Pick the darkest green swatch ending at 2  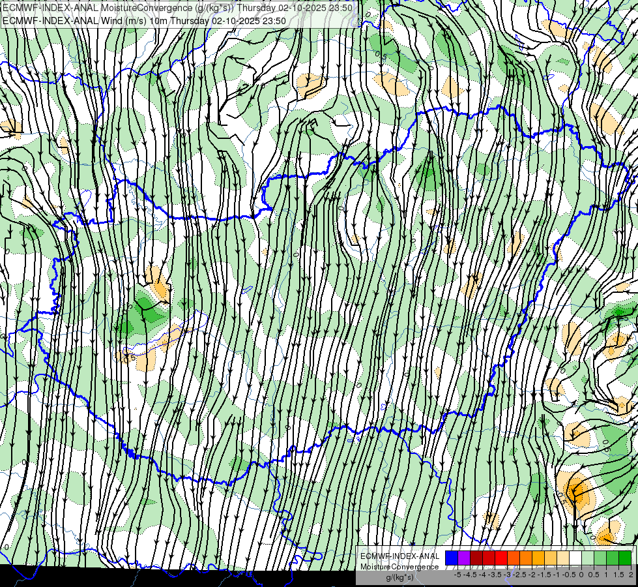click(x=625, y=558)
